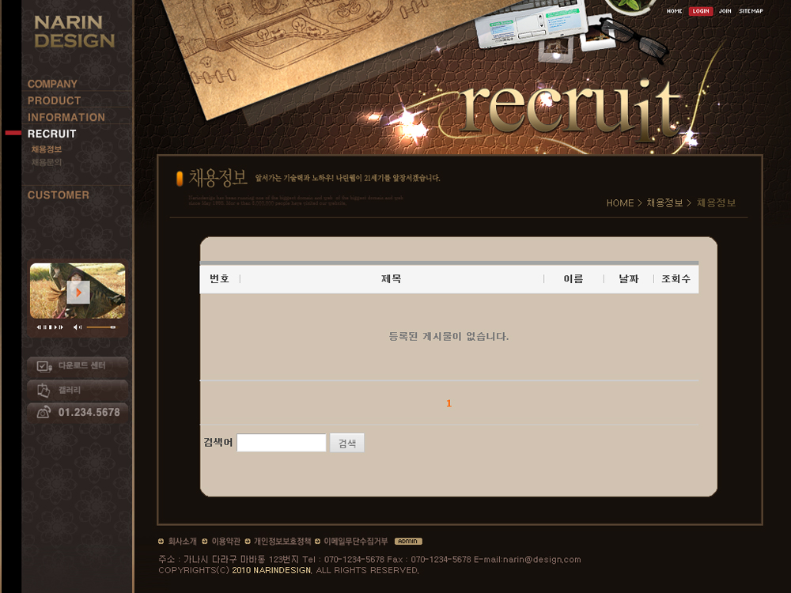Click the telephone icon beside 01.234.5678
The width and height of the screenshot is (791, 593).
coord(43,412)
